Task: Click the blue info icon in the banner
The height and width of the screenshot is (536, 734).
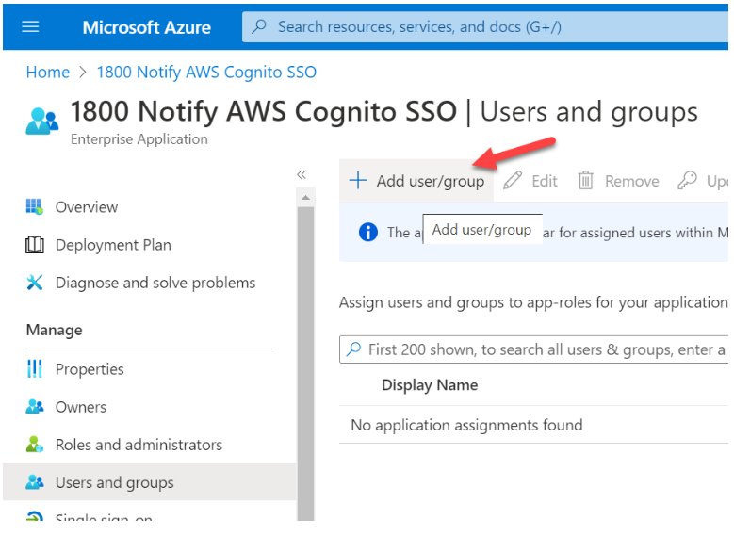Action: (x=368, y=232)
